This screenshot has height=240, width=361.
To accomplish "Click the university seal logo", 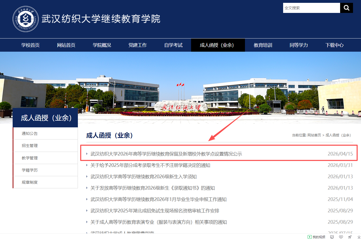I will [x=26, y=19].
